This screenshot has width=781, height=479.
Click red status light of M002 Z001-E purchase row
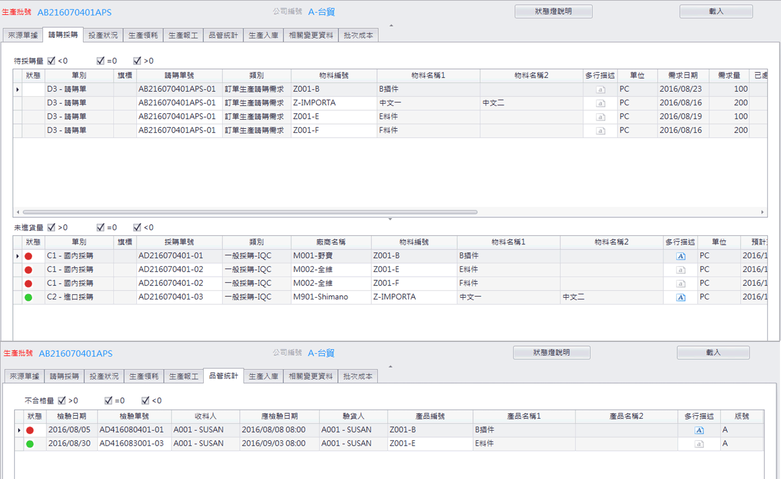coord(28,270)
